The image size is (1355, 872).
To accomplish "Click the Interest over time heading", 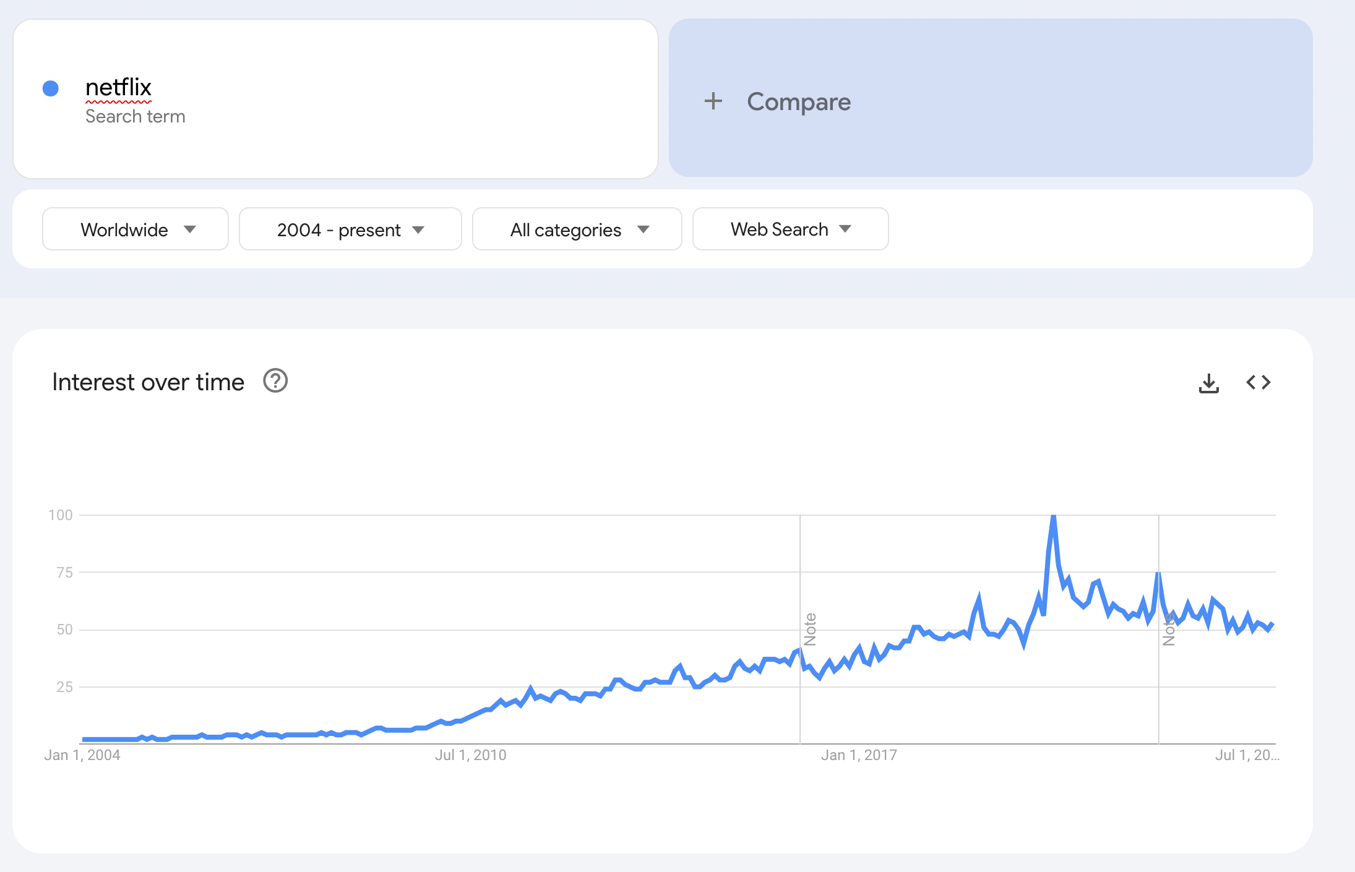I will pos(148,382).
